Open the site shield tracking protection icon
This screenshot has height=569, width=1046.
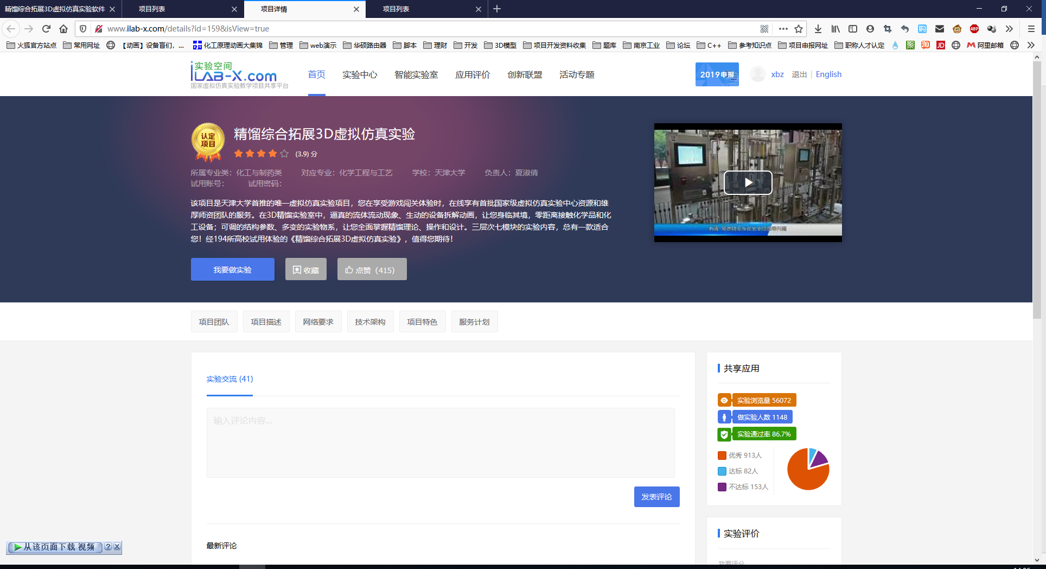pyautogui.click(x=83, y=29)
